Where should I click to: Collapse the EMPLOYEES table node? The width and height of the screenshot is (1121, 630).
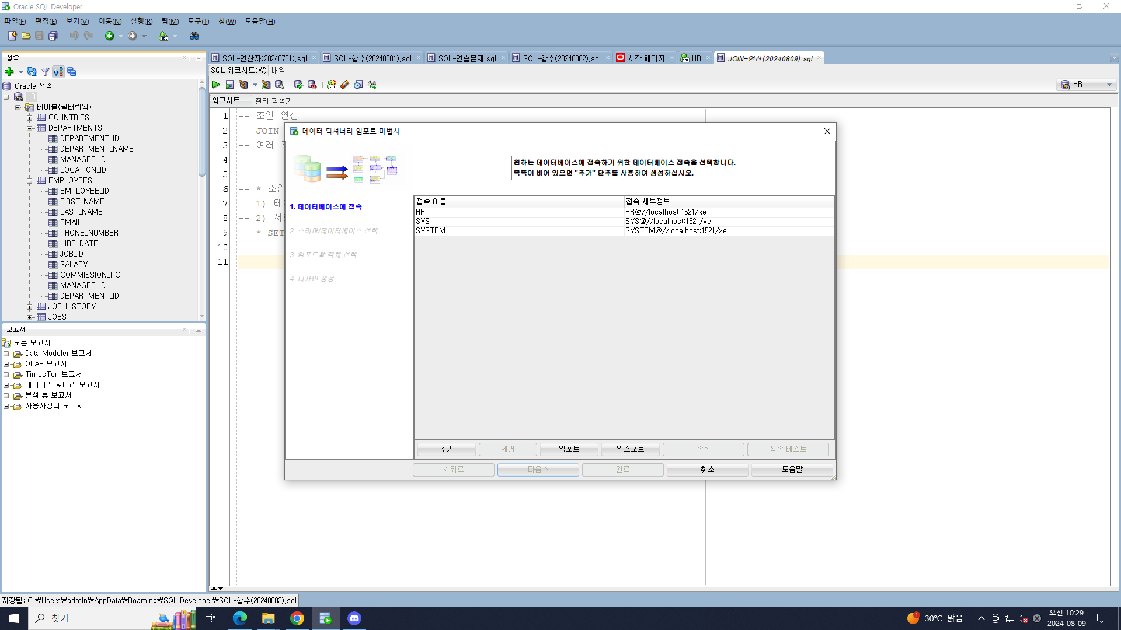[30, 181]
